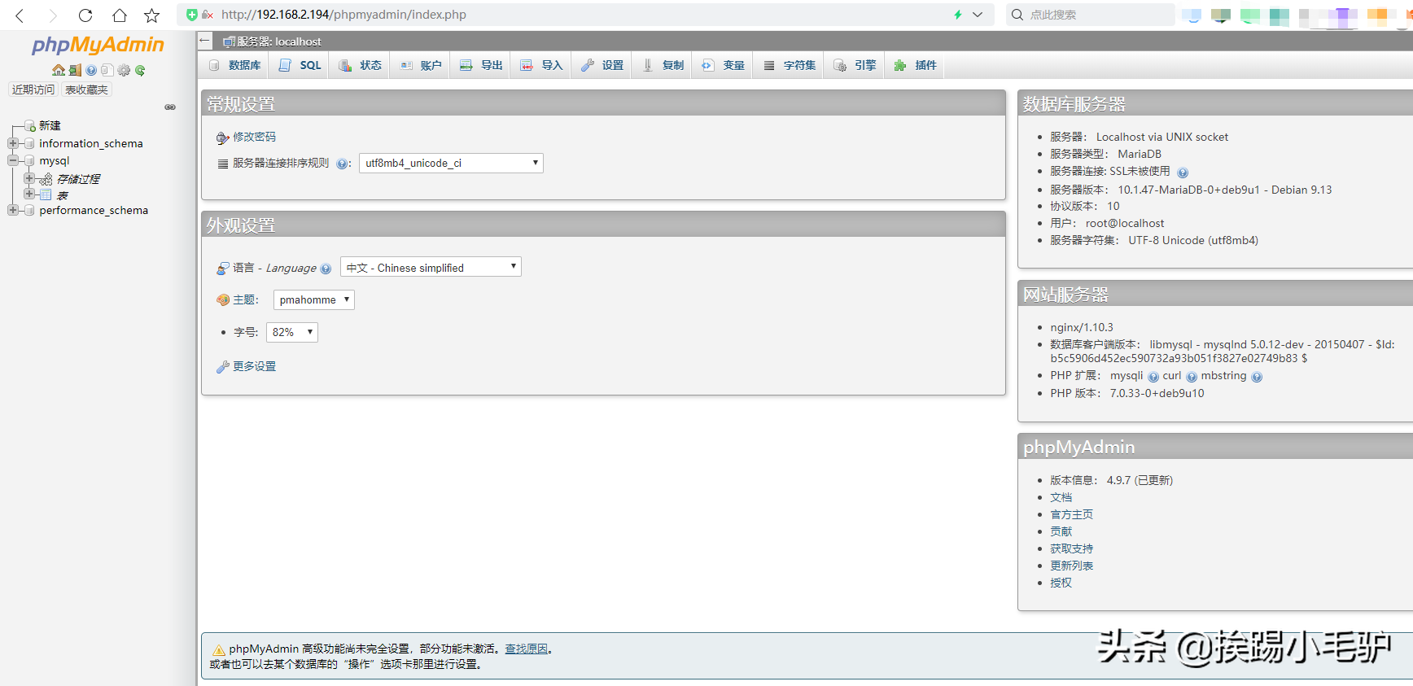Collapse sidebar with arrow button beside 服务器

205,41
